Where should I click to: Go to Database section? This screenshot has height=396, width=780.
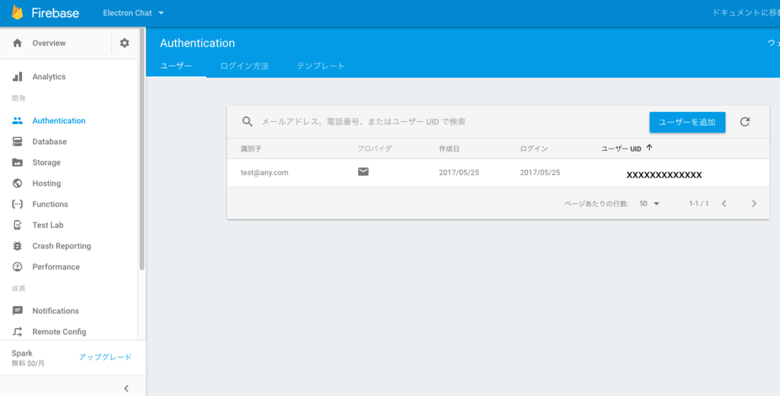50,142
